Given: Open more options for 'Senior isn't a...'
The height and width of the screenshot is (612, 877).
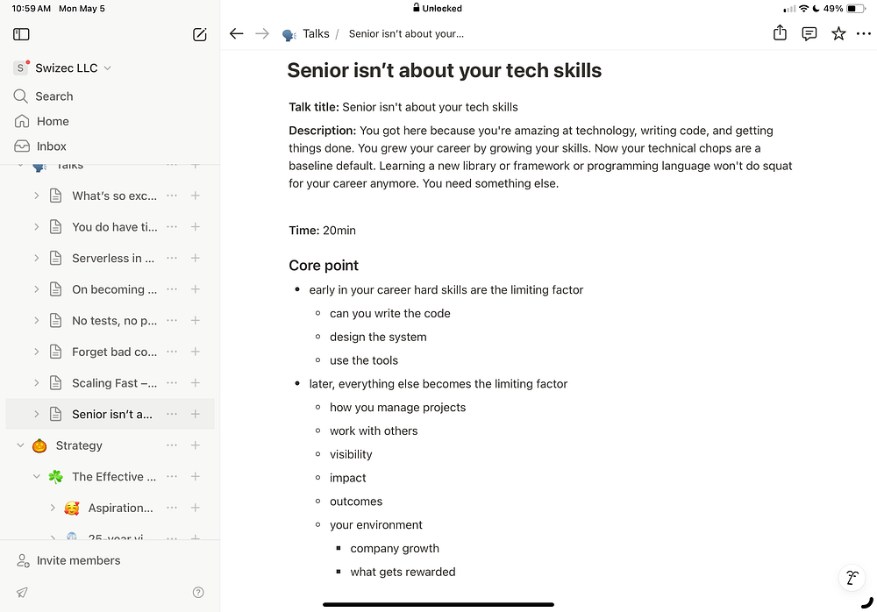Looking at the screenshot, I should [172, 414].
